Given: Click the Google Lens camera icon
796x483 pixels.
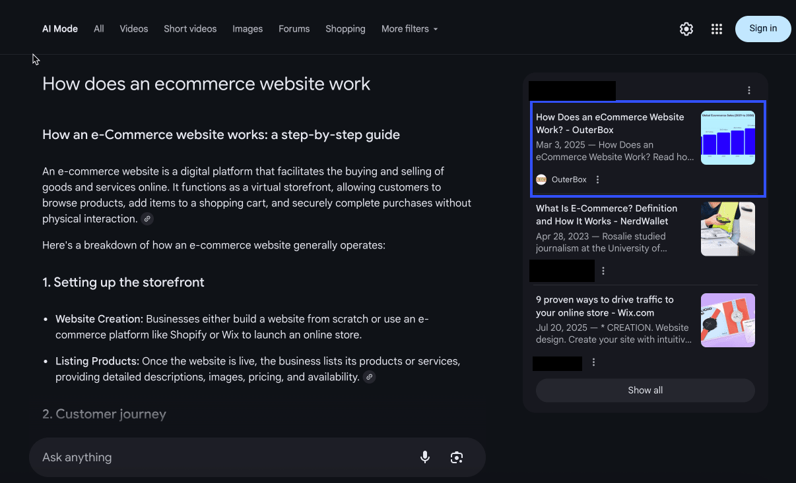Looking at the screenshot, I should (x=456, y=457).
